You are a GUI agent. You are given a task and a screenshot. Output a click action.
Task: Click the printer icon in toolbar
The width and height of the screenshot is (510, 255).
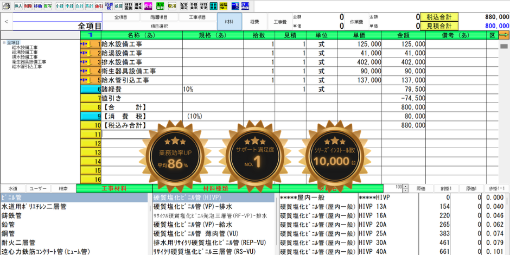(6, 5)
